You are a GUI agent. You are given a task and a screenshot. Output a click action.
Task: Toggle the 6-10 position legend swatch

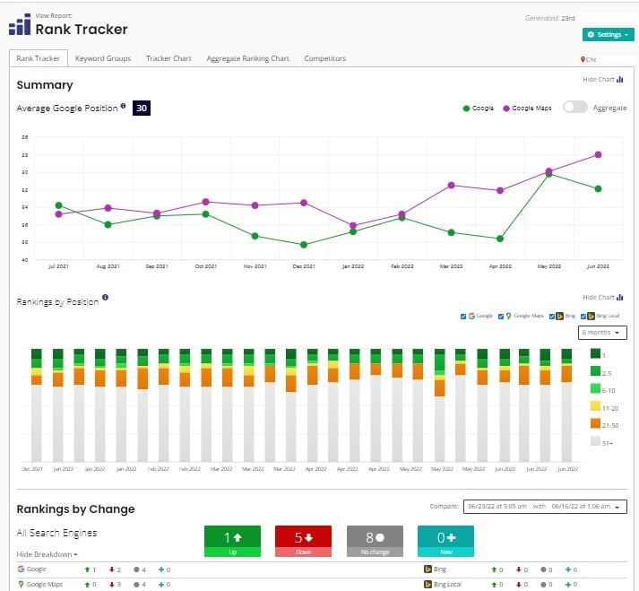pos(595,388)
